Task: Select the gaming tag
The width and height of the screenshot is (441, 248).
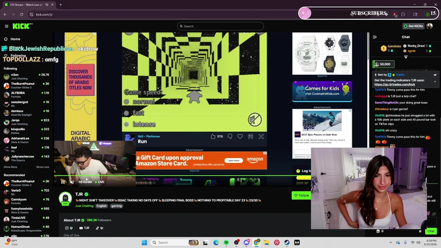Action: (116, 206)
